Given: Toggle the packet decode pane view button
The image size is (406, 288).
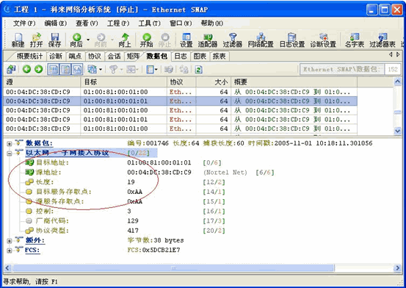Looking at the screenshot, I should tap(65, 69).
